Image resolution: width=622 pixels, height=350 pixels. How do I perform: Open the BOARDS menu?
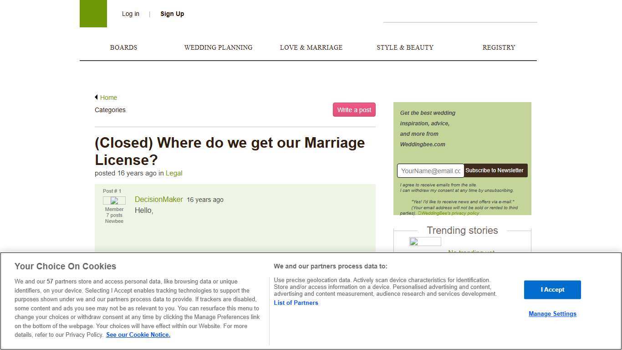tap(123, 47)
